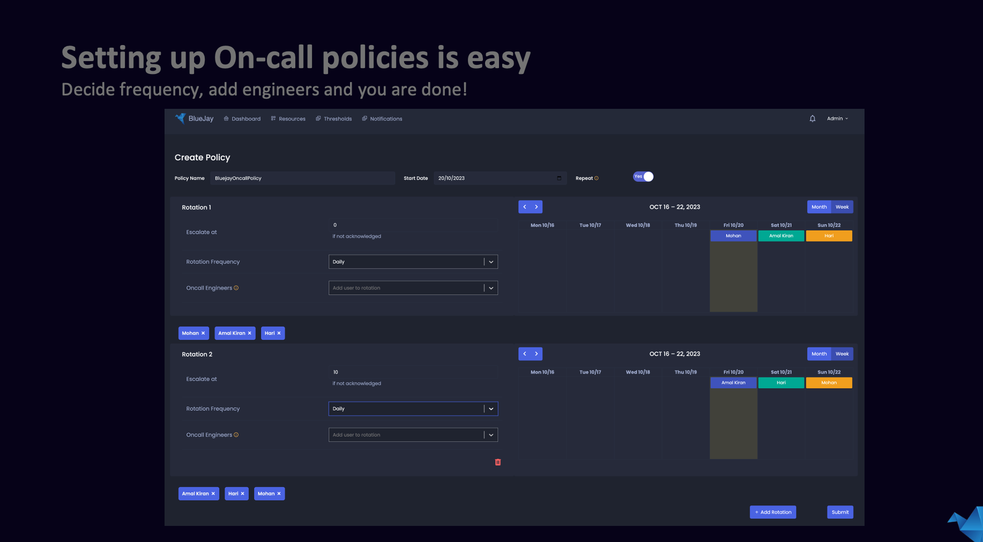983x542 pixels.
Task: Delete Rotation 2 with the trash icon
Action: [497, 462]
